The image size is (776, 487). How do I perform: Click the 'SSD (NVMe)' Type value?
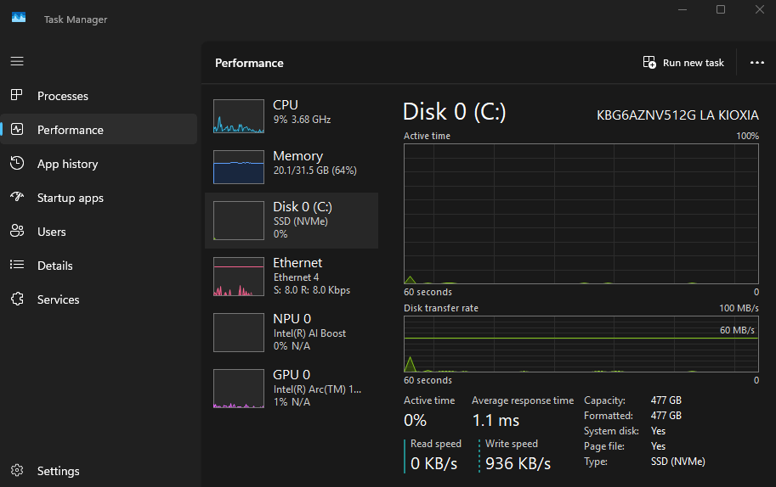coord(678,462)
